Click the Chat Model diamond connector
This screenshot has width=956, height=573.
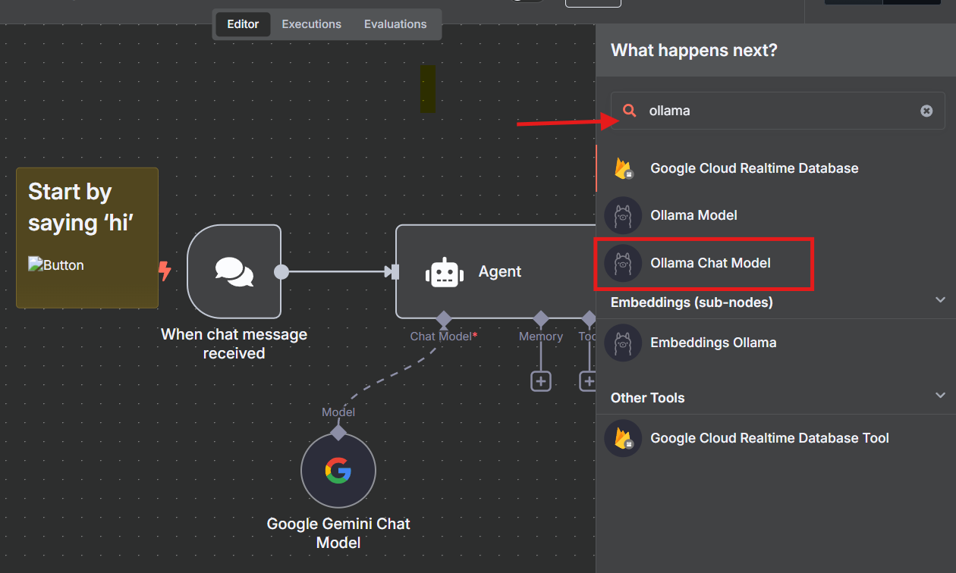(x=444, y=318)
